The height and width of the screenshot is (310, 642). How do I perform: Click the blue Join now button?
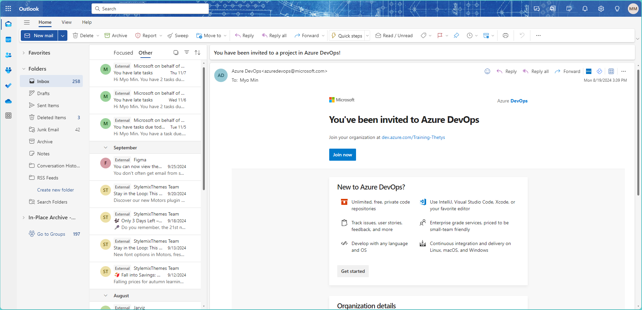pos(342,155)
